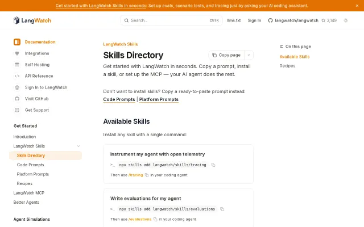
Task: Click the Sign In to LangWatch home icon
Action: point(17,87)
